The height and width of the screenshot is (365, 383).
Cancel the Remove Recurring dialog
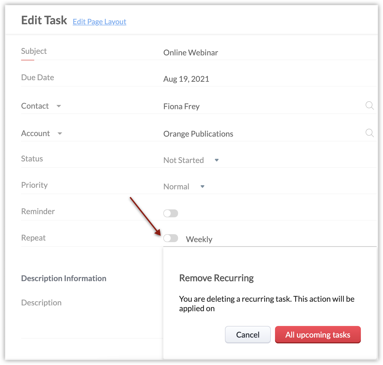(248, 335)
